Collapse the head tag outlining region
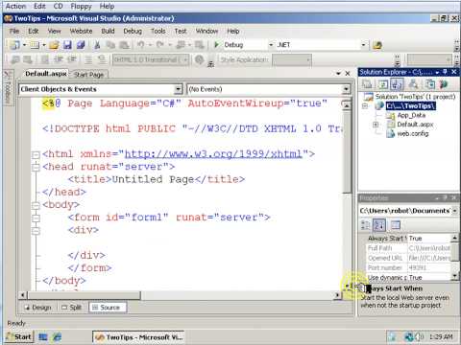Viewport: 461px width, 345px height. 36,167
